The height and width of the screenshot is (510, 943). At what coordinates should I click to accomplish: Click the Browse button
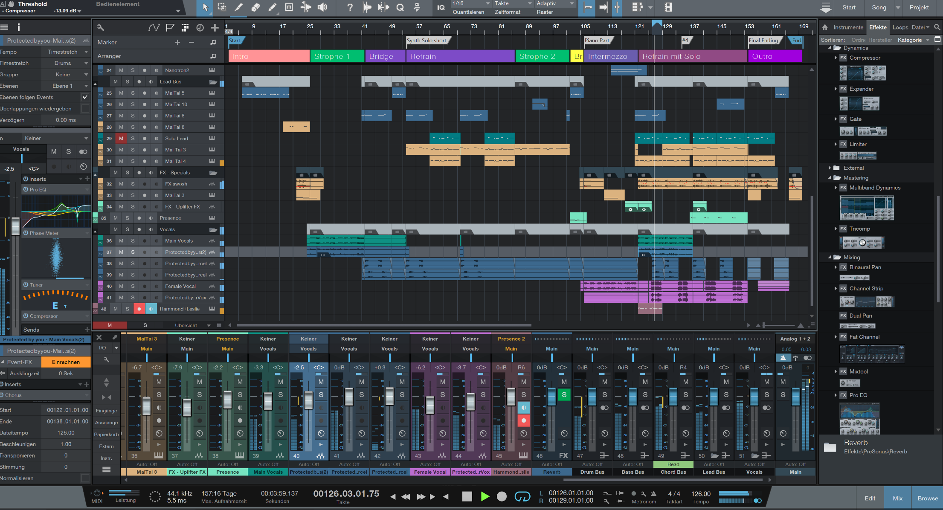tap(928, 498)
